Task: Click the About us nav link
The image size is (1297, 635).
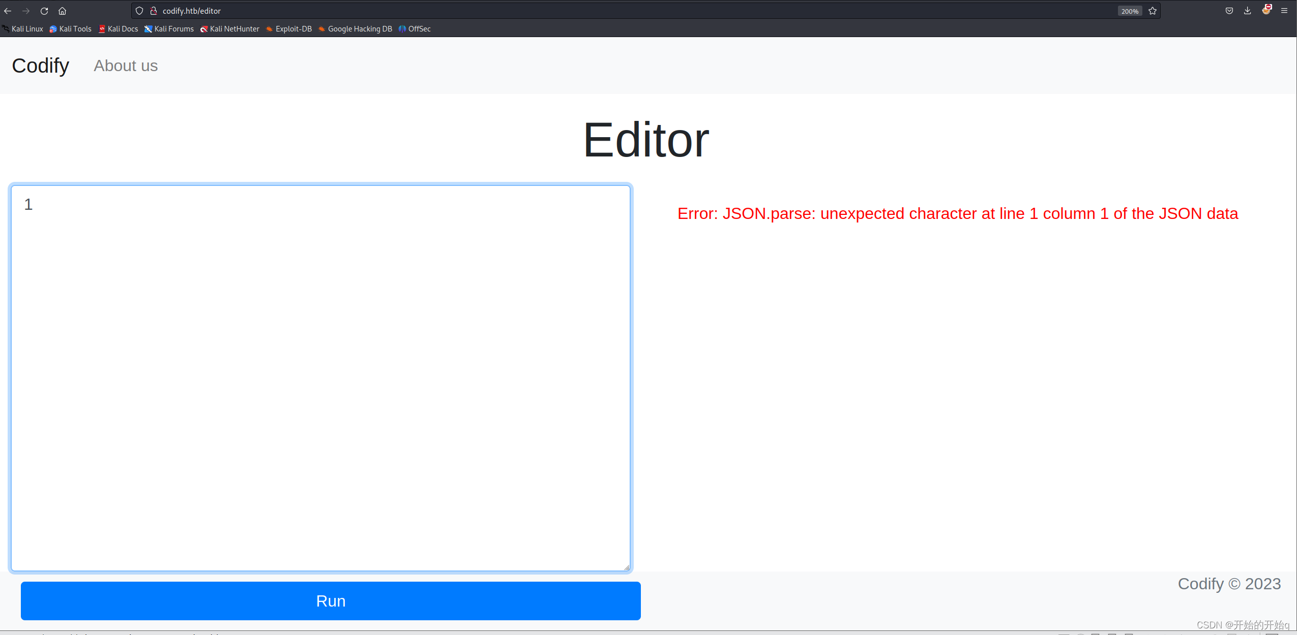Action: [x=126, y=66]
